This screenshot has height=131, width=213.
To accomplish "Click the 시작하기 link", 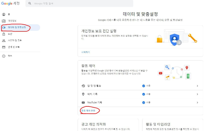I will pyautogui.click(x=86, y=52).
